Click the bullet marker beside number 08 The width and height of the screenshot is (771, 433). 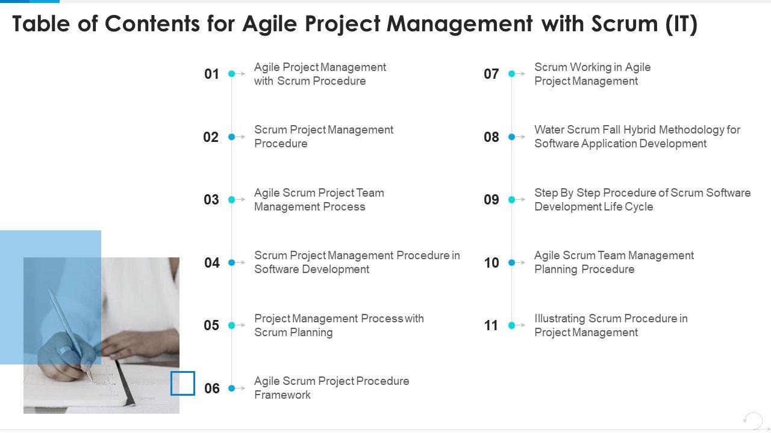click(512, 137)
